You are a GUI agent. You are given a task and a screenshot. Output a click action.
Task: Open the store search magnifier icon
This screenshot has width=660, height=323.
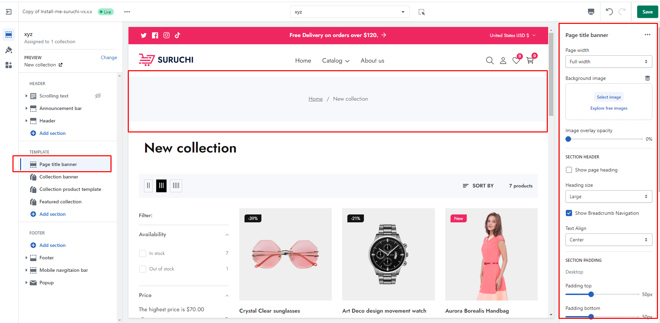tap(490, 61)
